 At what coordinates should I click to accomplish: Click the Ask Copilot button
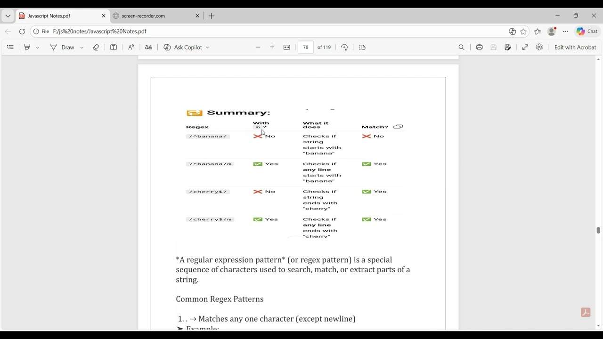coord(183,47)
